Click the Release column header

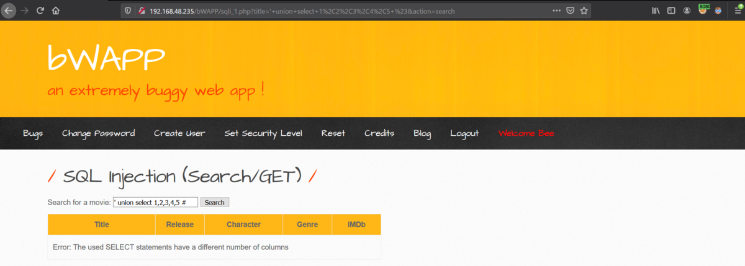pos(180,224)
